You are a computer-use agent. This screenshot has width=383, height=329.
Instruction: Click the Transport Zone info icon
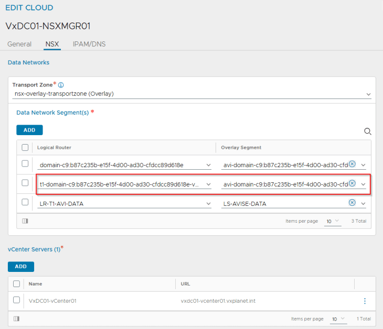point(61,85)
